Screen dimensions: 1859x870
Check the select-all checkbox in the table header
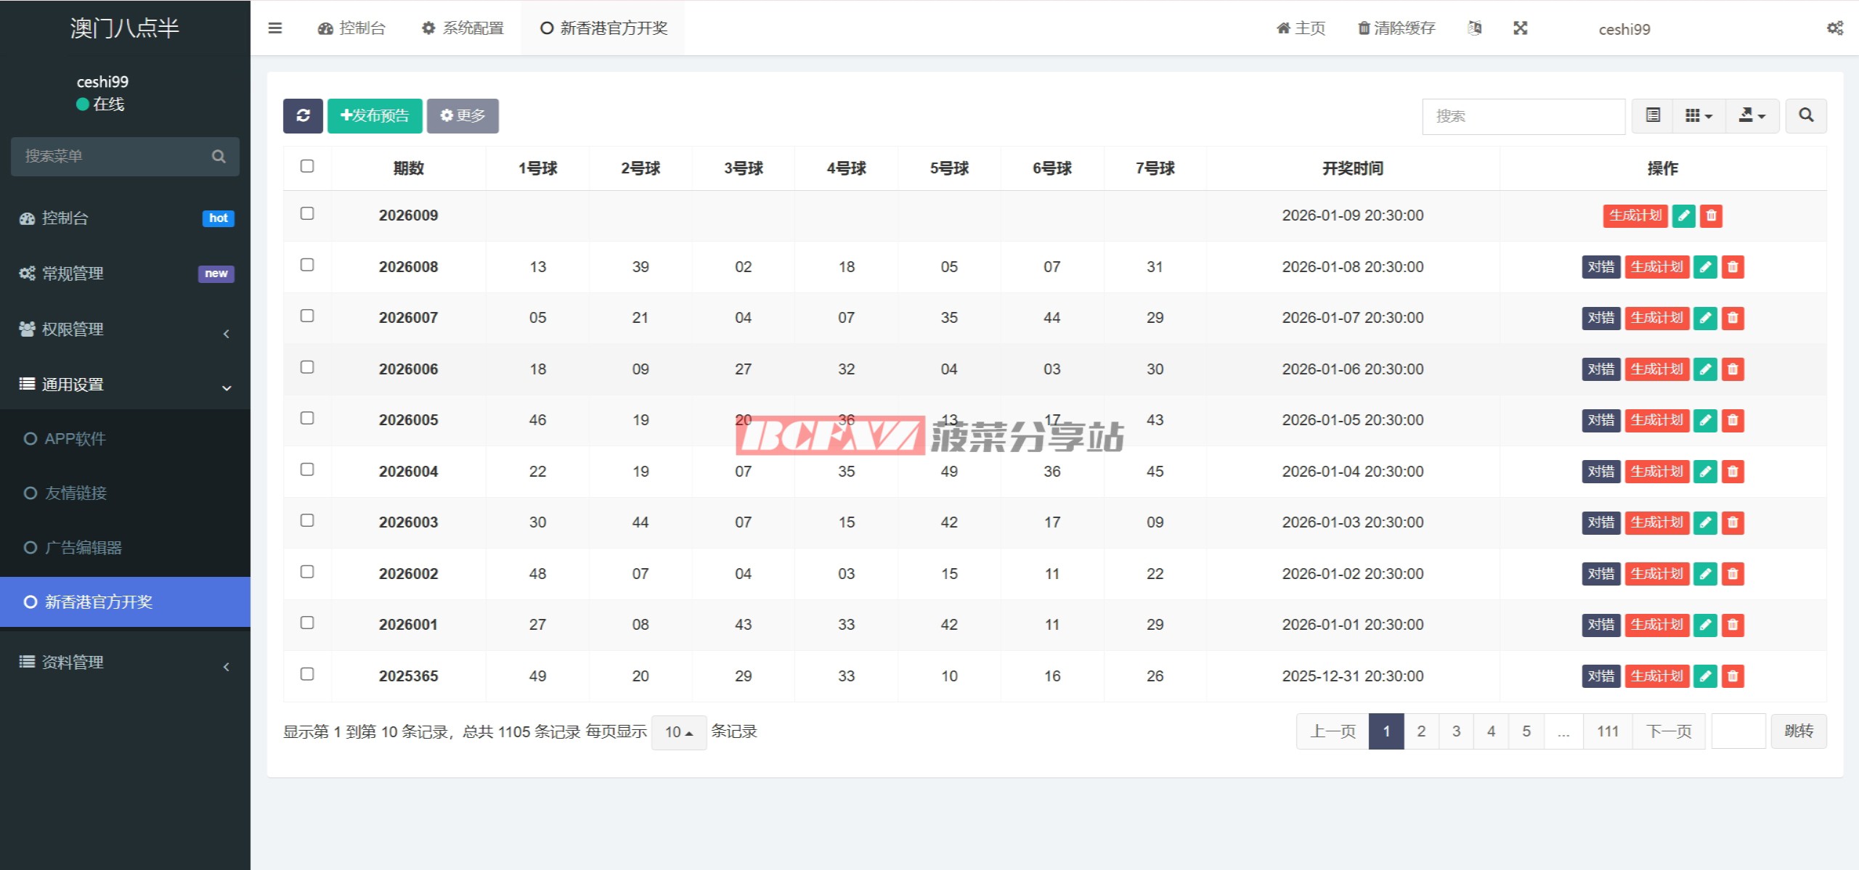pyautogui.click(x=307, y=166)
